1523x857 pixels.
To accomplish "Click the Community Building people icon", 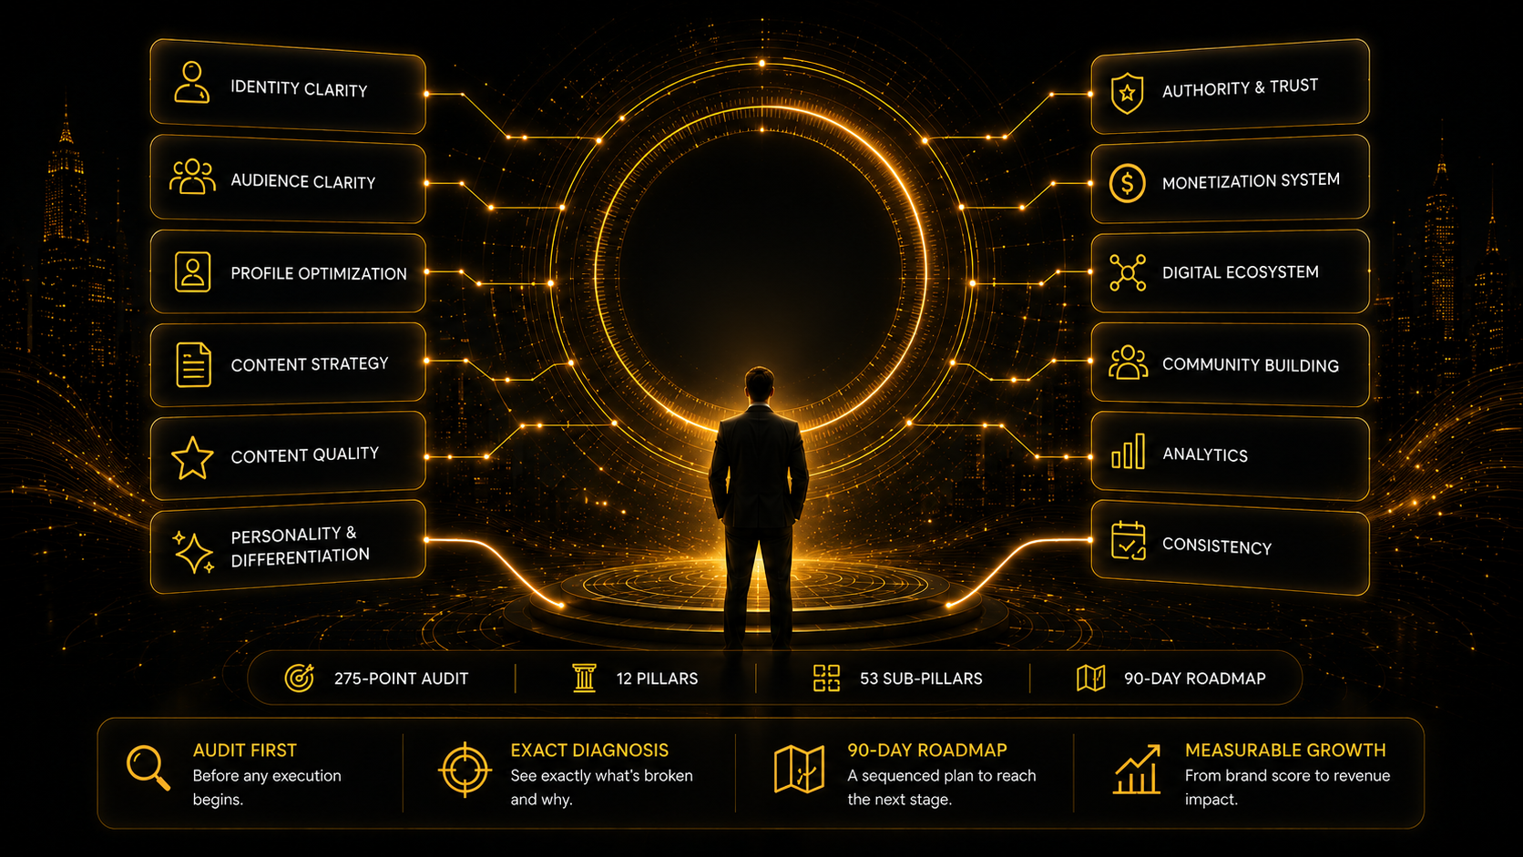I will point(1128,362).
